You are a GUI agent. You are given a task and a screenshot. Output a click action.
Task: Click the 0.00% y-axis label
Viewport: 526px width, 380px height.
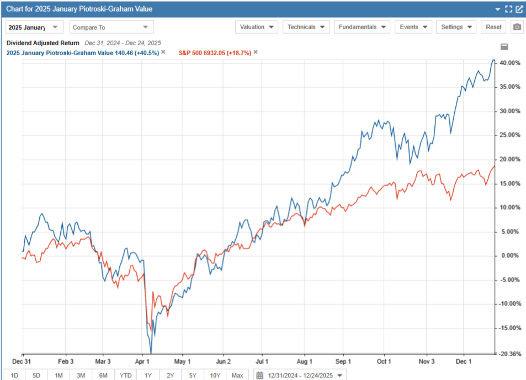[x=510, y=256]
